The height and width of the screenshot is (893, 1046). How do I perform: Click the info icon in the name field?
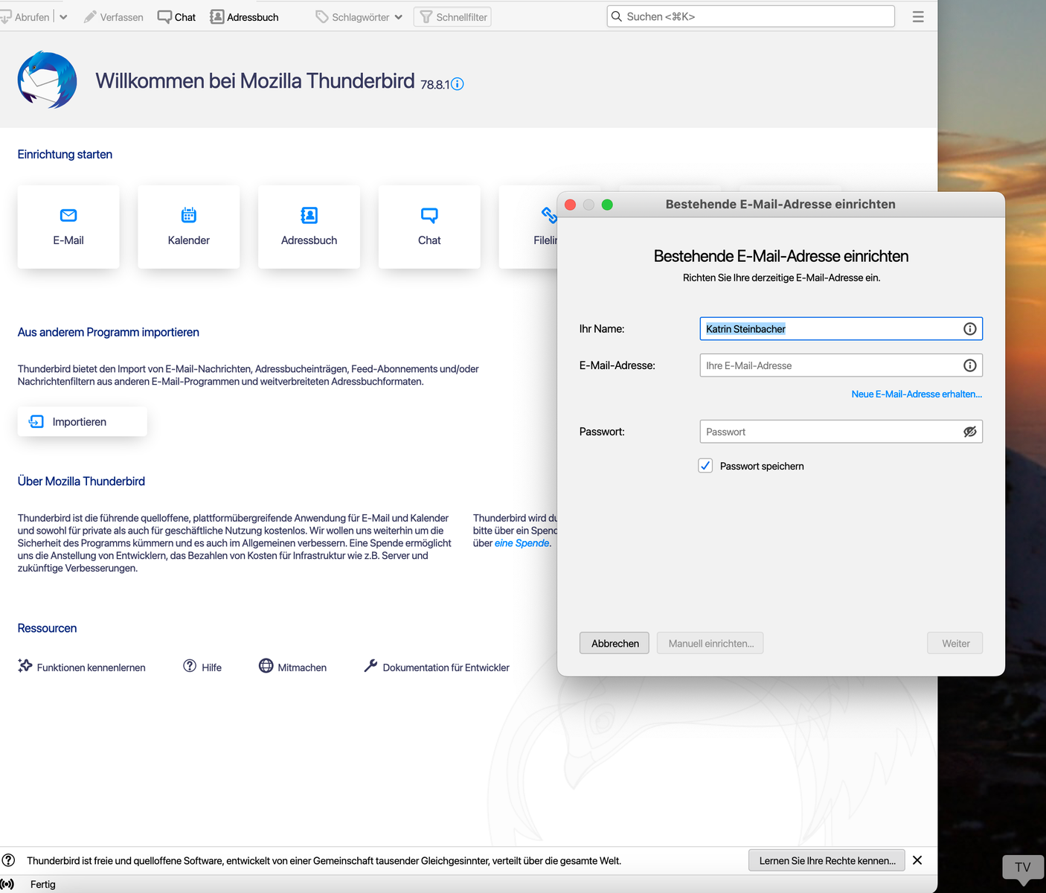coord(969,329)
